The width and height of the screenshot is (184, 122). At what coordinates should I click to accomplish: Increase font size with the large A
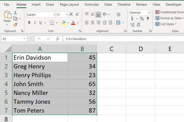coord(71,14)
